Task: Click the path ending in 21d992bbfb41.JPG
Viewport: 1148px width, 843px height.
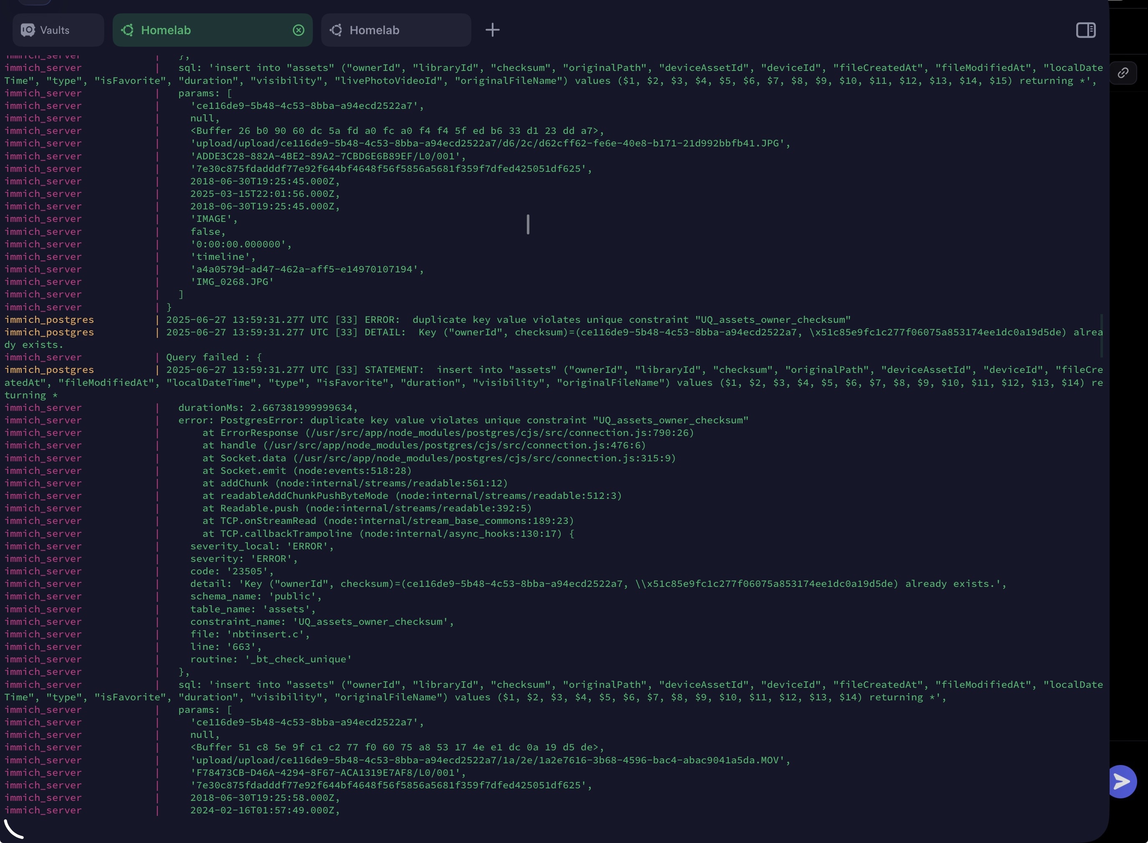Action: 490,143
